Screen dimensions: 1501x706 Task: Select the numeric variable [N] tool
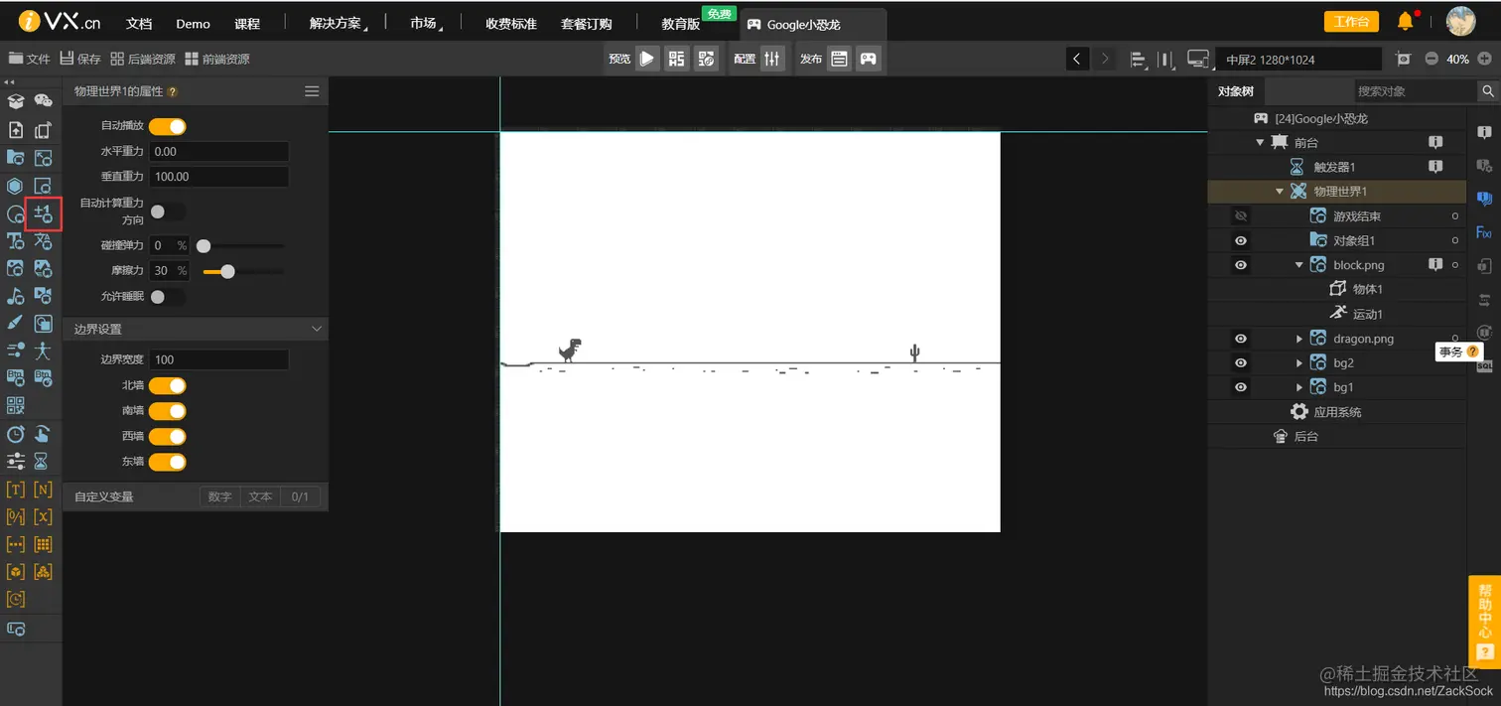coord(43,490)
